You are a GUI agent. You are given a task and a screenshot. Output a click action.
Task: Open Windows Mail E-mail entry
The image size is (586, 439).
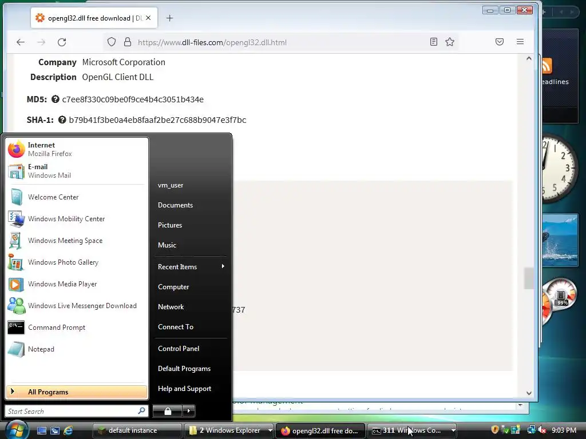coord(76,171)
